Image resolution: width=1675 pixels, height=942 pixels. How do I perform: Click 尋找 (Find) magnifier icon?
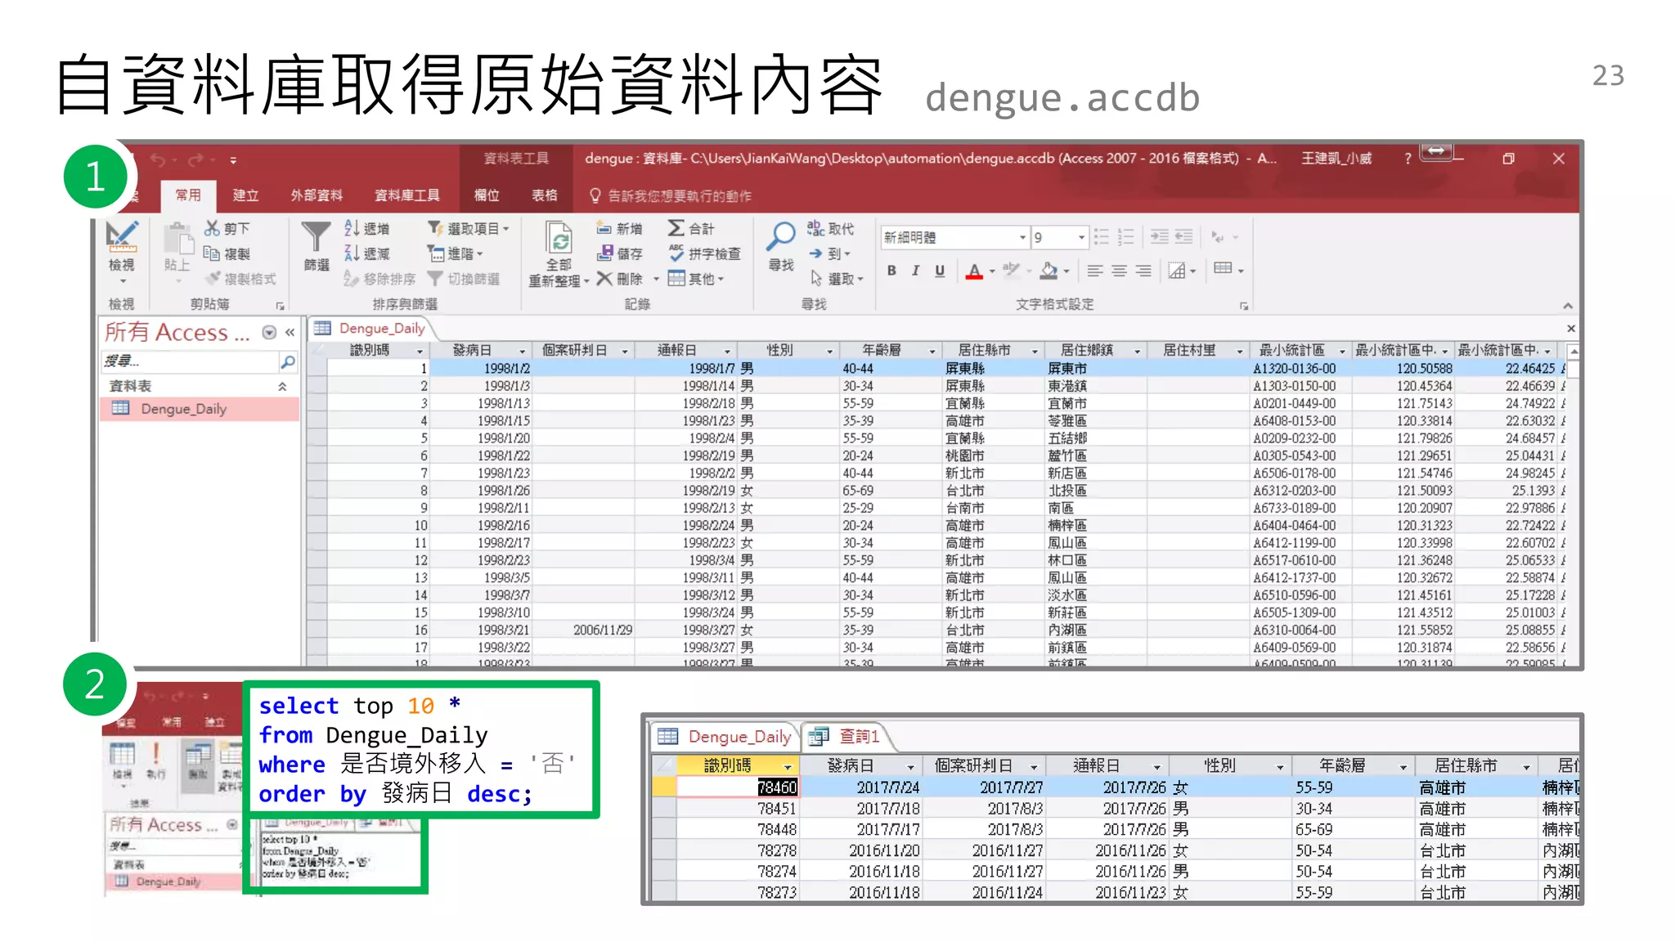pos(781,237)
